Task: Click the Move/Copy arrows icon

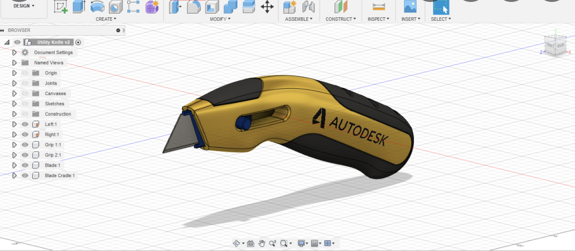Action: pos(267,7)
